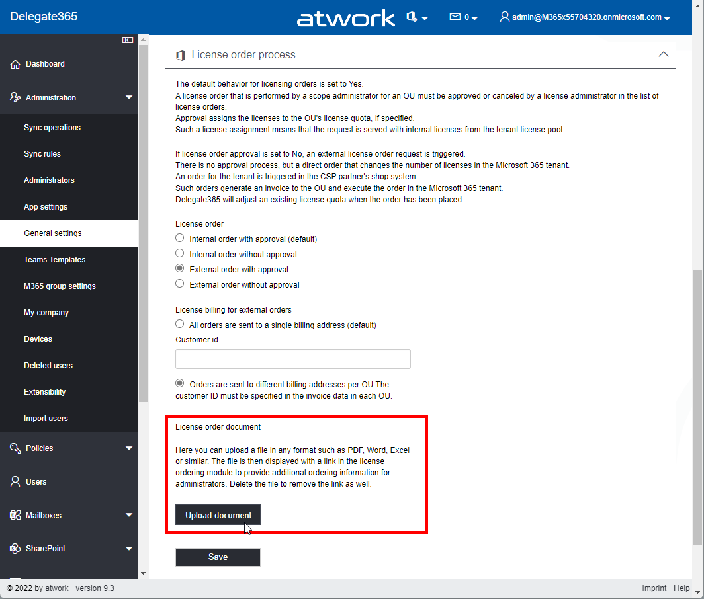704x599 pixels.
Task: Click the atwork logo
Action: 345,18
